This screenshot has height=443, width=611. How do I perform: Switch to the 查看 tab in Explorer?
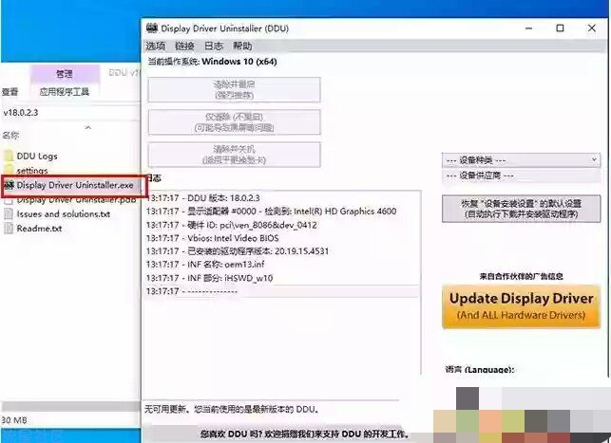point(10,92)
